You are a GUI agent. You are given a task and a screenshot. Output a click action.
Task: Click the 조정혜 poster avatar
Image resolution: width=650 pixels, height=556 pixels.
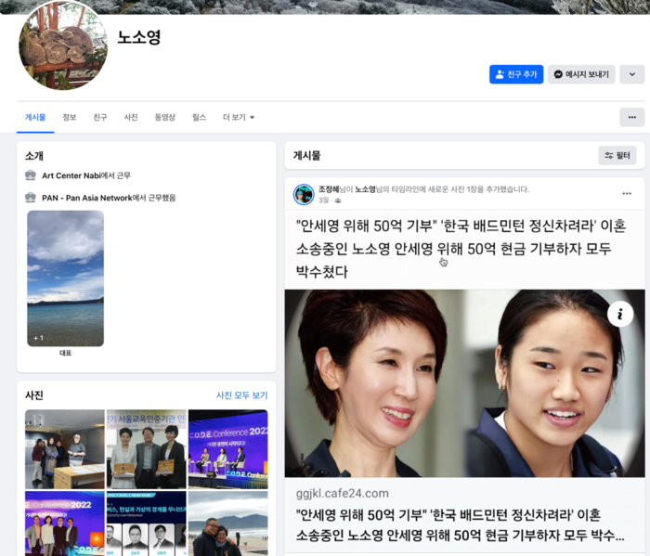(304, 194)
